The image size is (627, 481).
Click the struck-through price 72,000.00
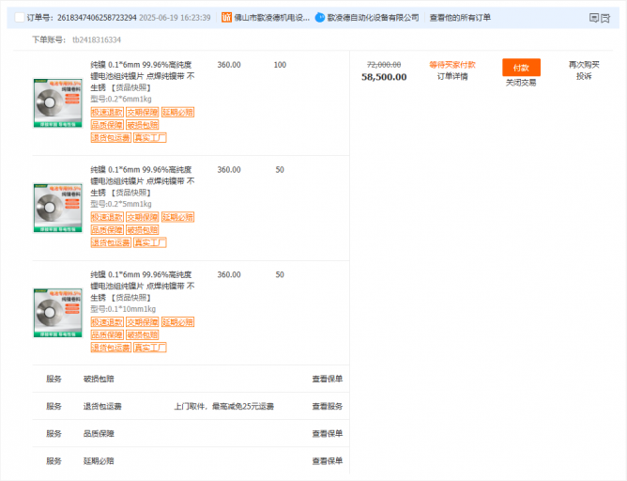(384, 65)
